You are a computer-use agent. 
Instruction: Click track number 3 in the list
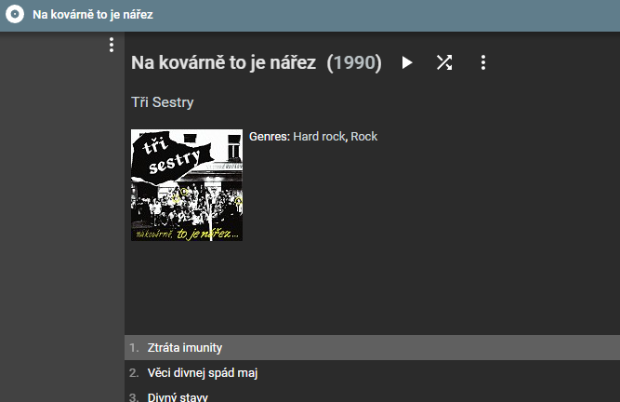134,397
